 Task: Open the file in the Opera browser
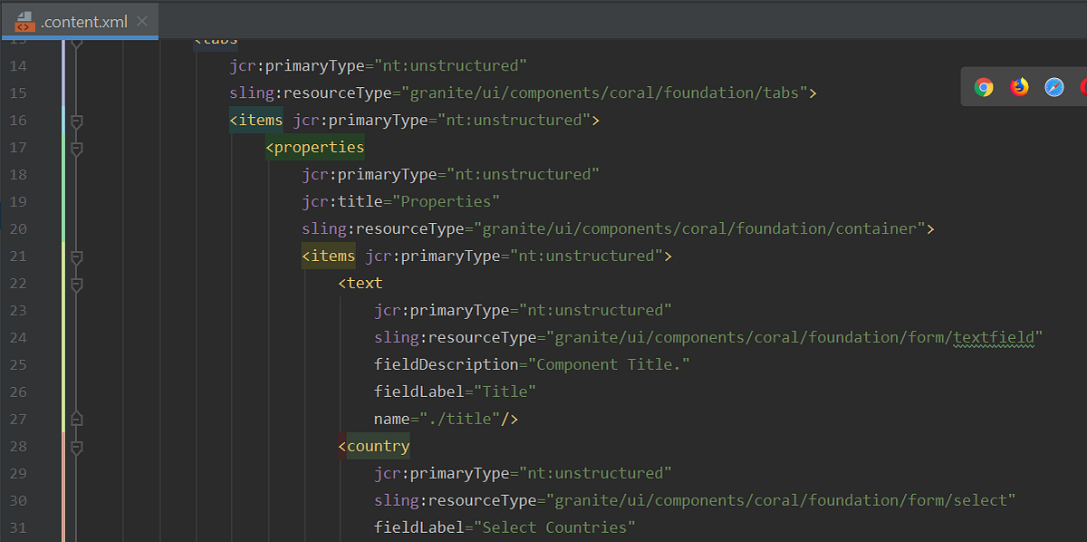1083,87
